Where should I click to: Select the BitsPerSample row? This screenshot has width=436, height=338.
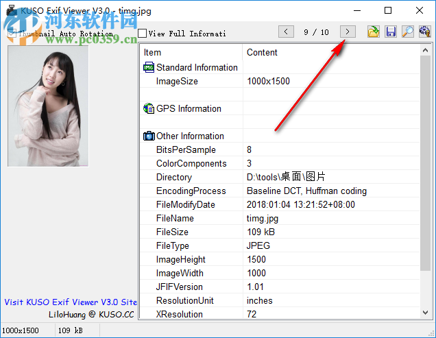280,149
